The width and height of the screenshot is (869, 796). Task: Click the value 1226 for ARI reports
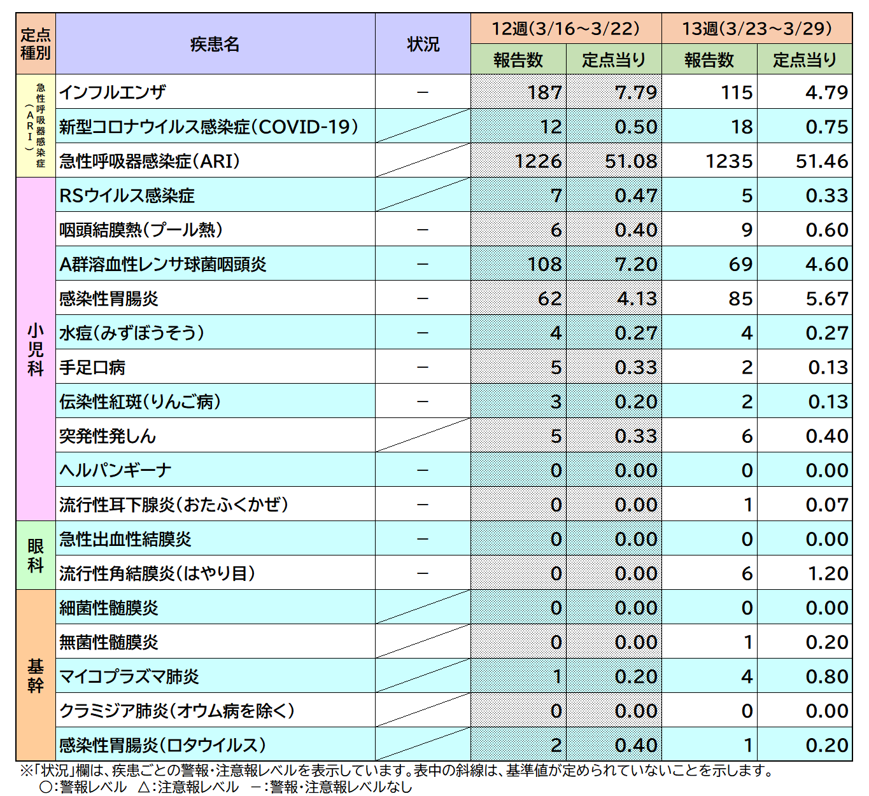point(538,161)
